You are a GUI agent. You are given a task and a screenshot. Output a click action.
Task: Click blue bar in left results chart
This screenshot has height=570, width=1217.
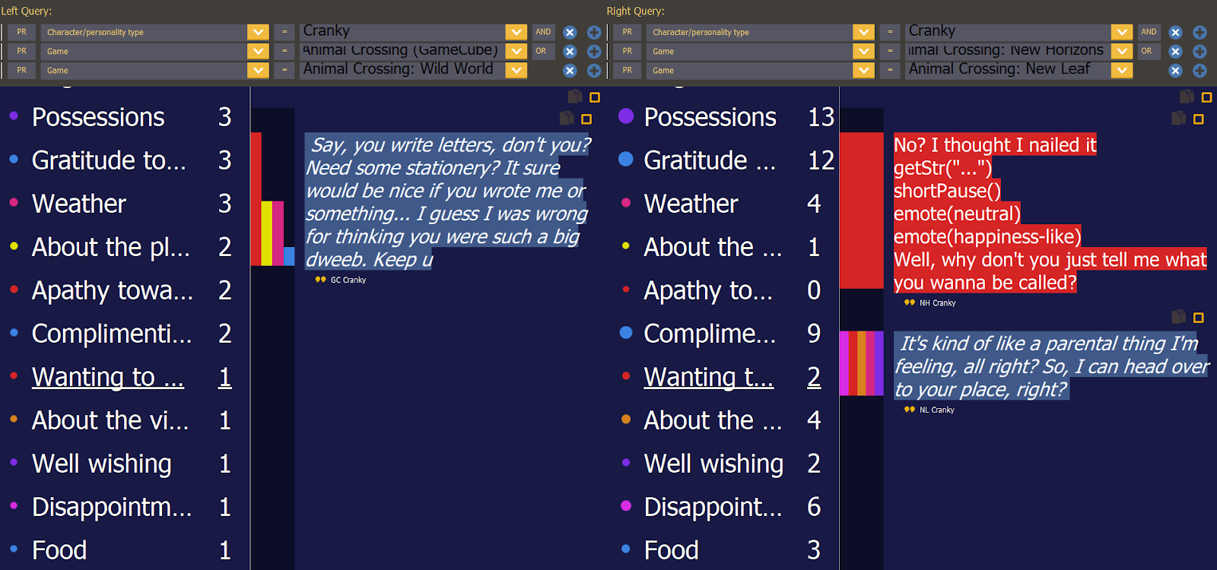coord(289,256)
